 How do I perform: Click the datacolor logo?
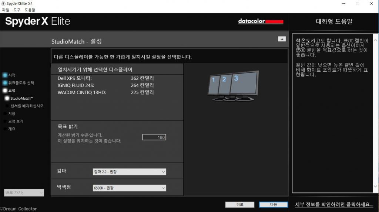pos(261,21)
